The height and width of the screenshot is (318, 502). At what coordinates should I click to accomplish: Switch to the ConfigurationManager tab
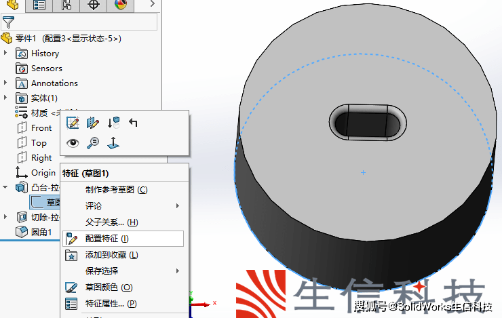pyautogui.click(x=66, y=6)
